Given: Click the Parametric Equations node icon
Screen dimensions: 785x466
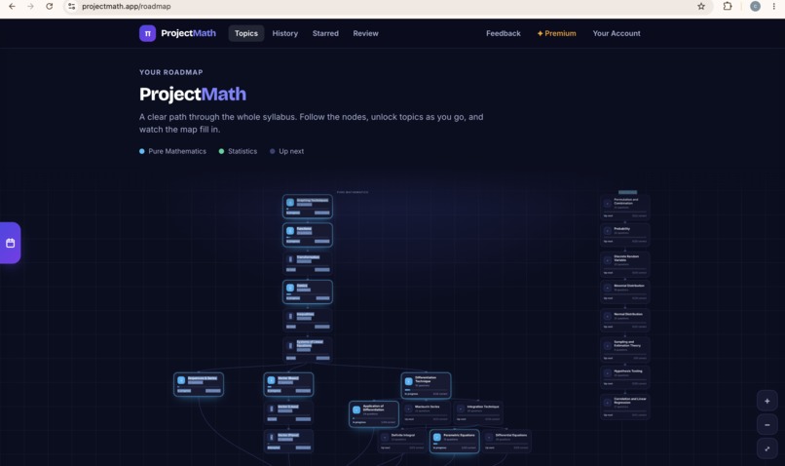Looking at the screenshot, I should pos(436,438).
